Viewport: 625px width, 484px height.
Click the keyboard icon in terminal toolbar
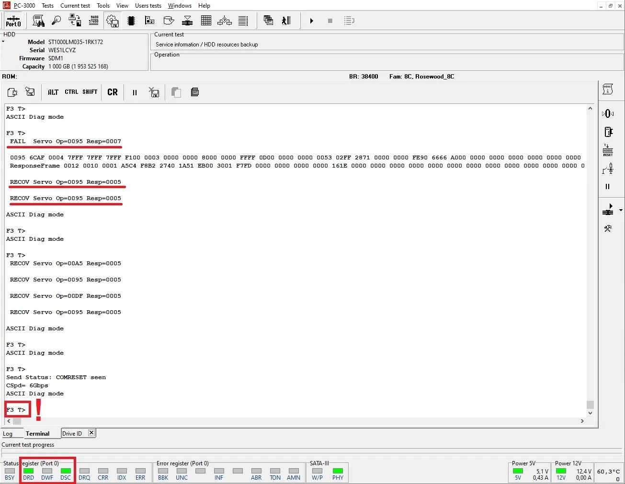click(195, 92)
